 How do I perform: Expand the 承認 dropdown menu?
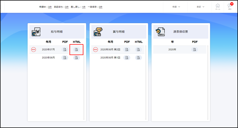pyautogui.click(x=200, y=7)
